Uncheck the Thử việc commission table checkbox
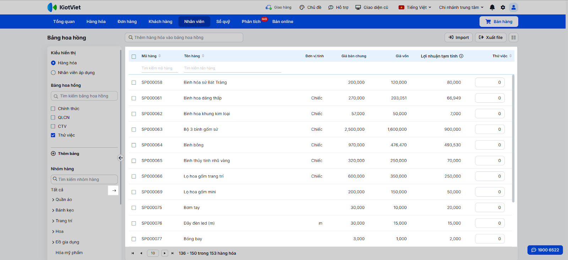 click(53, 135)
